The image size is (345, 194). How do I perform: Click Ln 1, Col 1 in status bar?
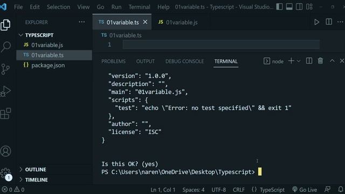163,190
